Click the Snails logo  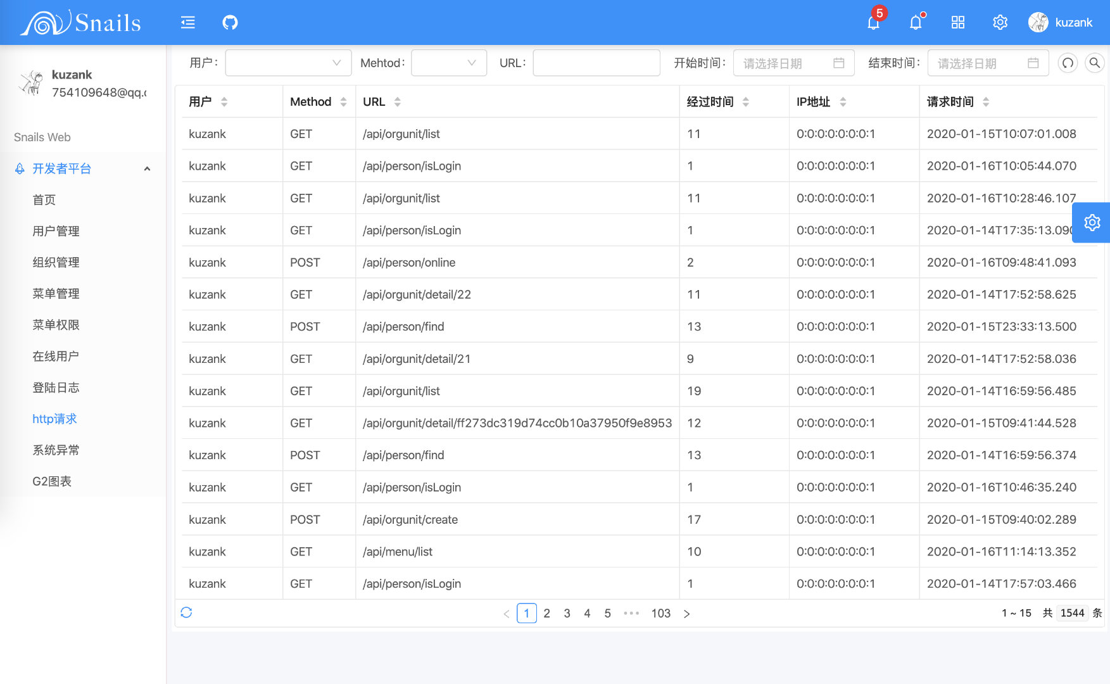pos(81,23)
